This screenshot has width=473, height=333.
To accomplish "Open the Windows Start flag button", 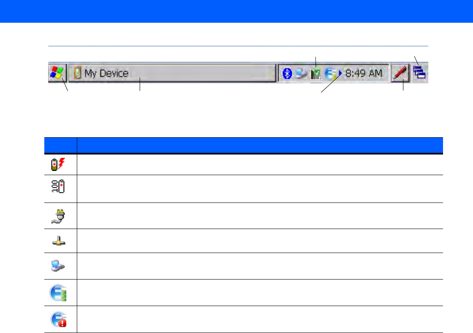I will [x=57, y=73].
